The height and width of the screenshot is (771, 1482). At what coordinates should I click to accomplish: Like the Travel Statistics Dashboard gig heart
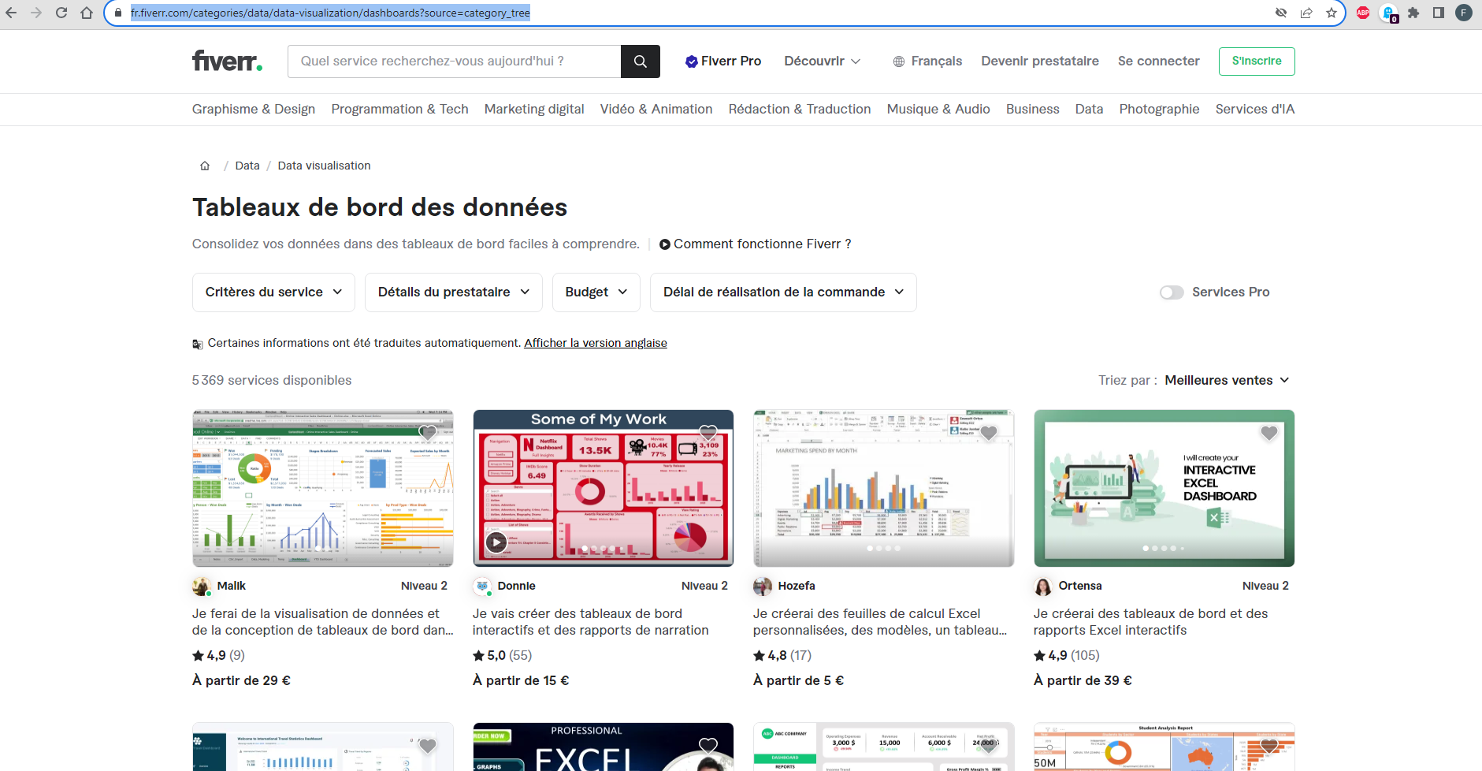pyautogui.click(x=428, y=745)
